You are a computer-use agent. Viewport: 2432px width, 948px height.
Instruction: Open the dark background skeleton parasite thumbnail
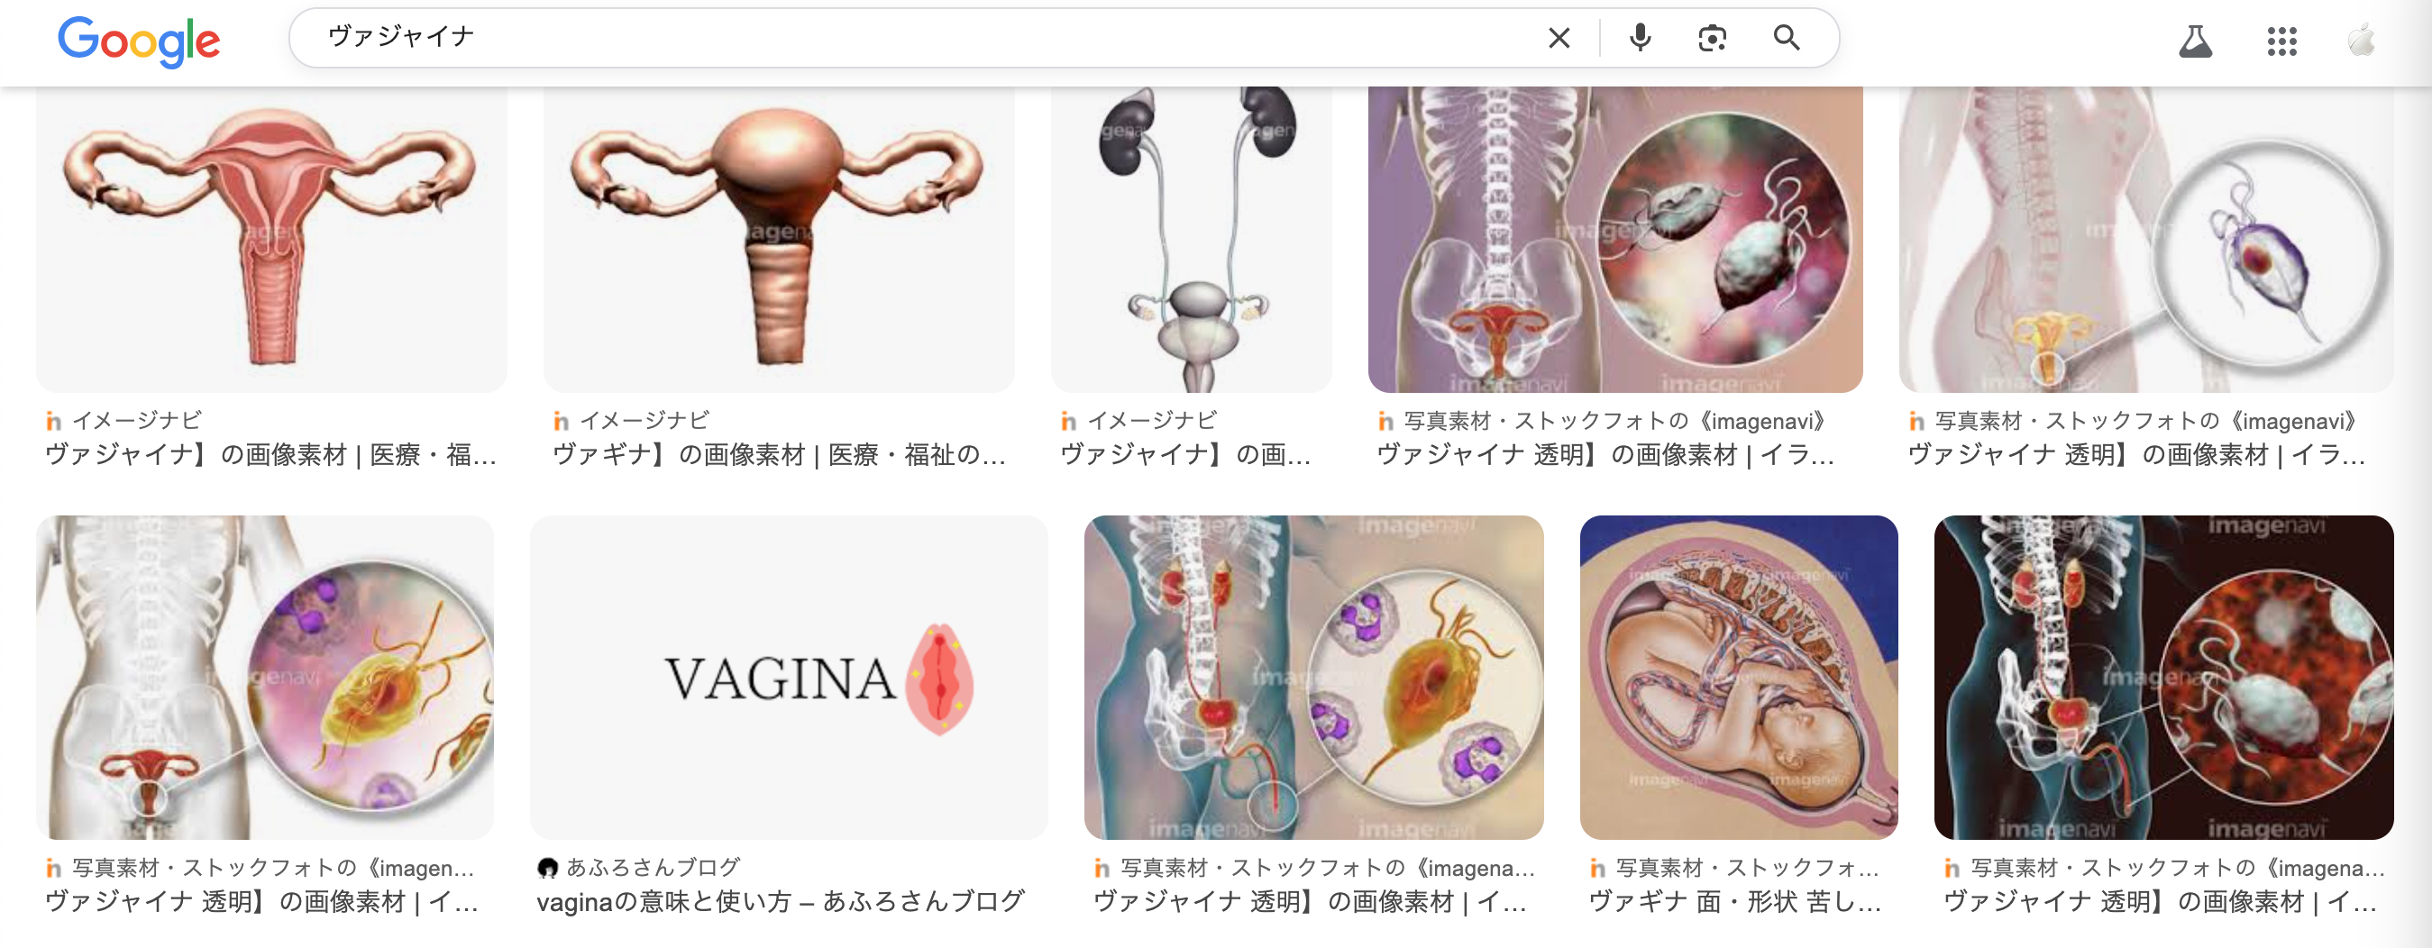2163,677
